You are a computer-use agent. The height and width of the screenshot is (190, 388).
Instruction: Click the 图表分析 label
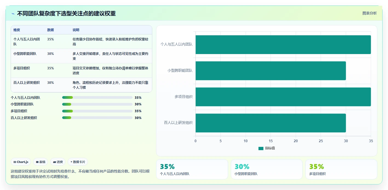[369, 13]
